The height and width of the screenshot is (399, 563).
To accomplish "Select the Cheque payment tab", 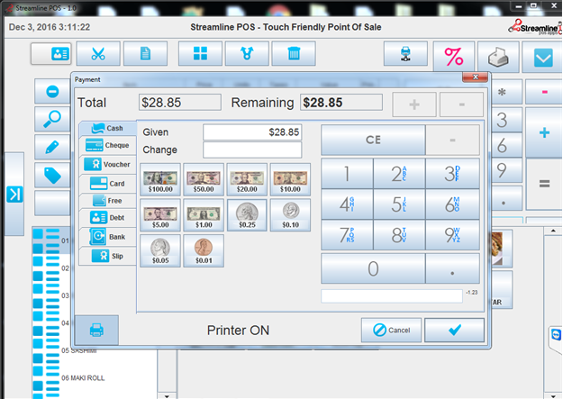I will tap(108, 145).
